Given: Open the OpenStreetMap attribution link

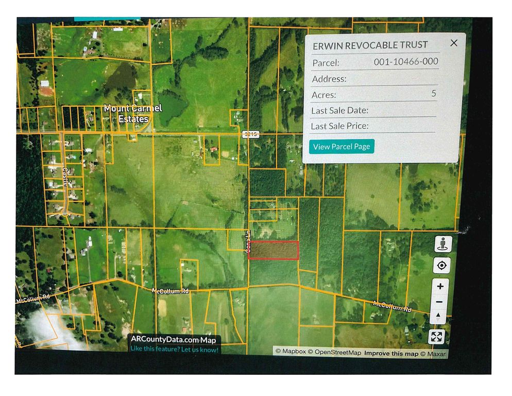Looking at the screenshot, I should (335, 352).
